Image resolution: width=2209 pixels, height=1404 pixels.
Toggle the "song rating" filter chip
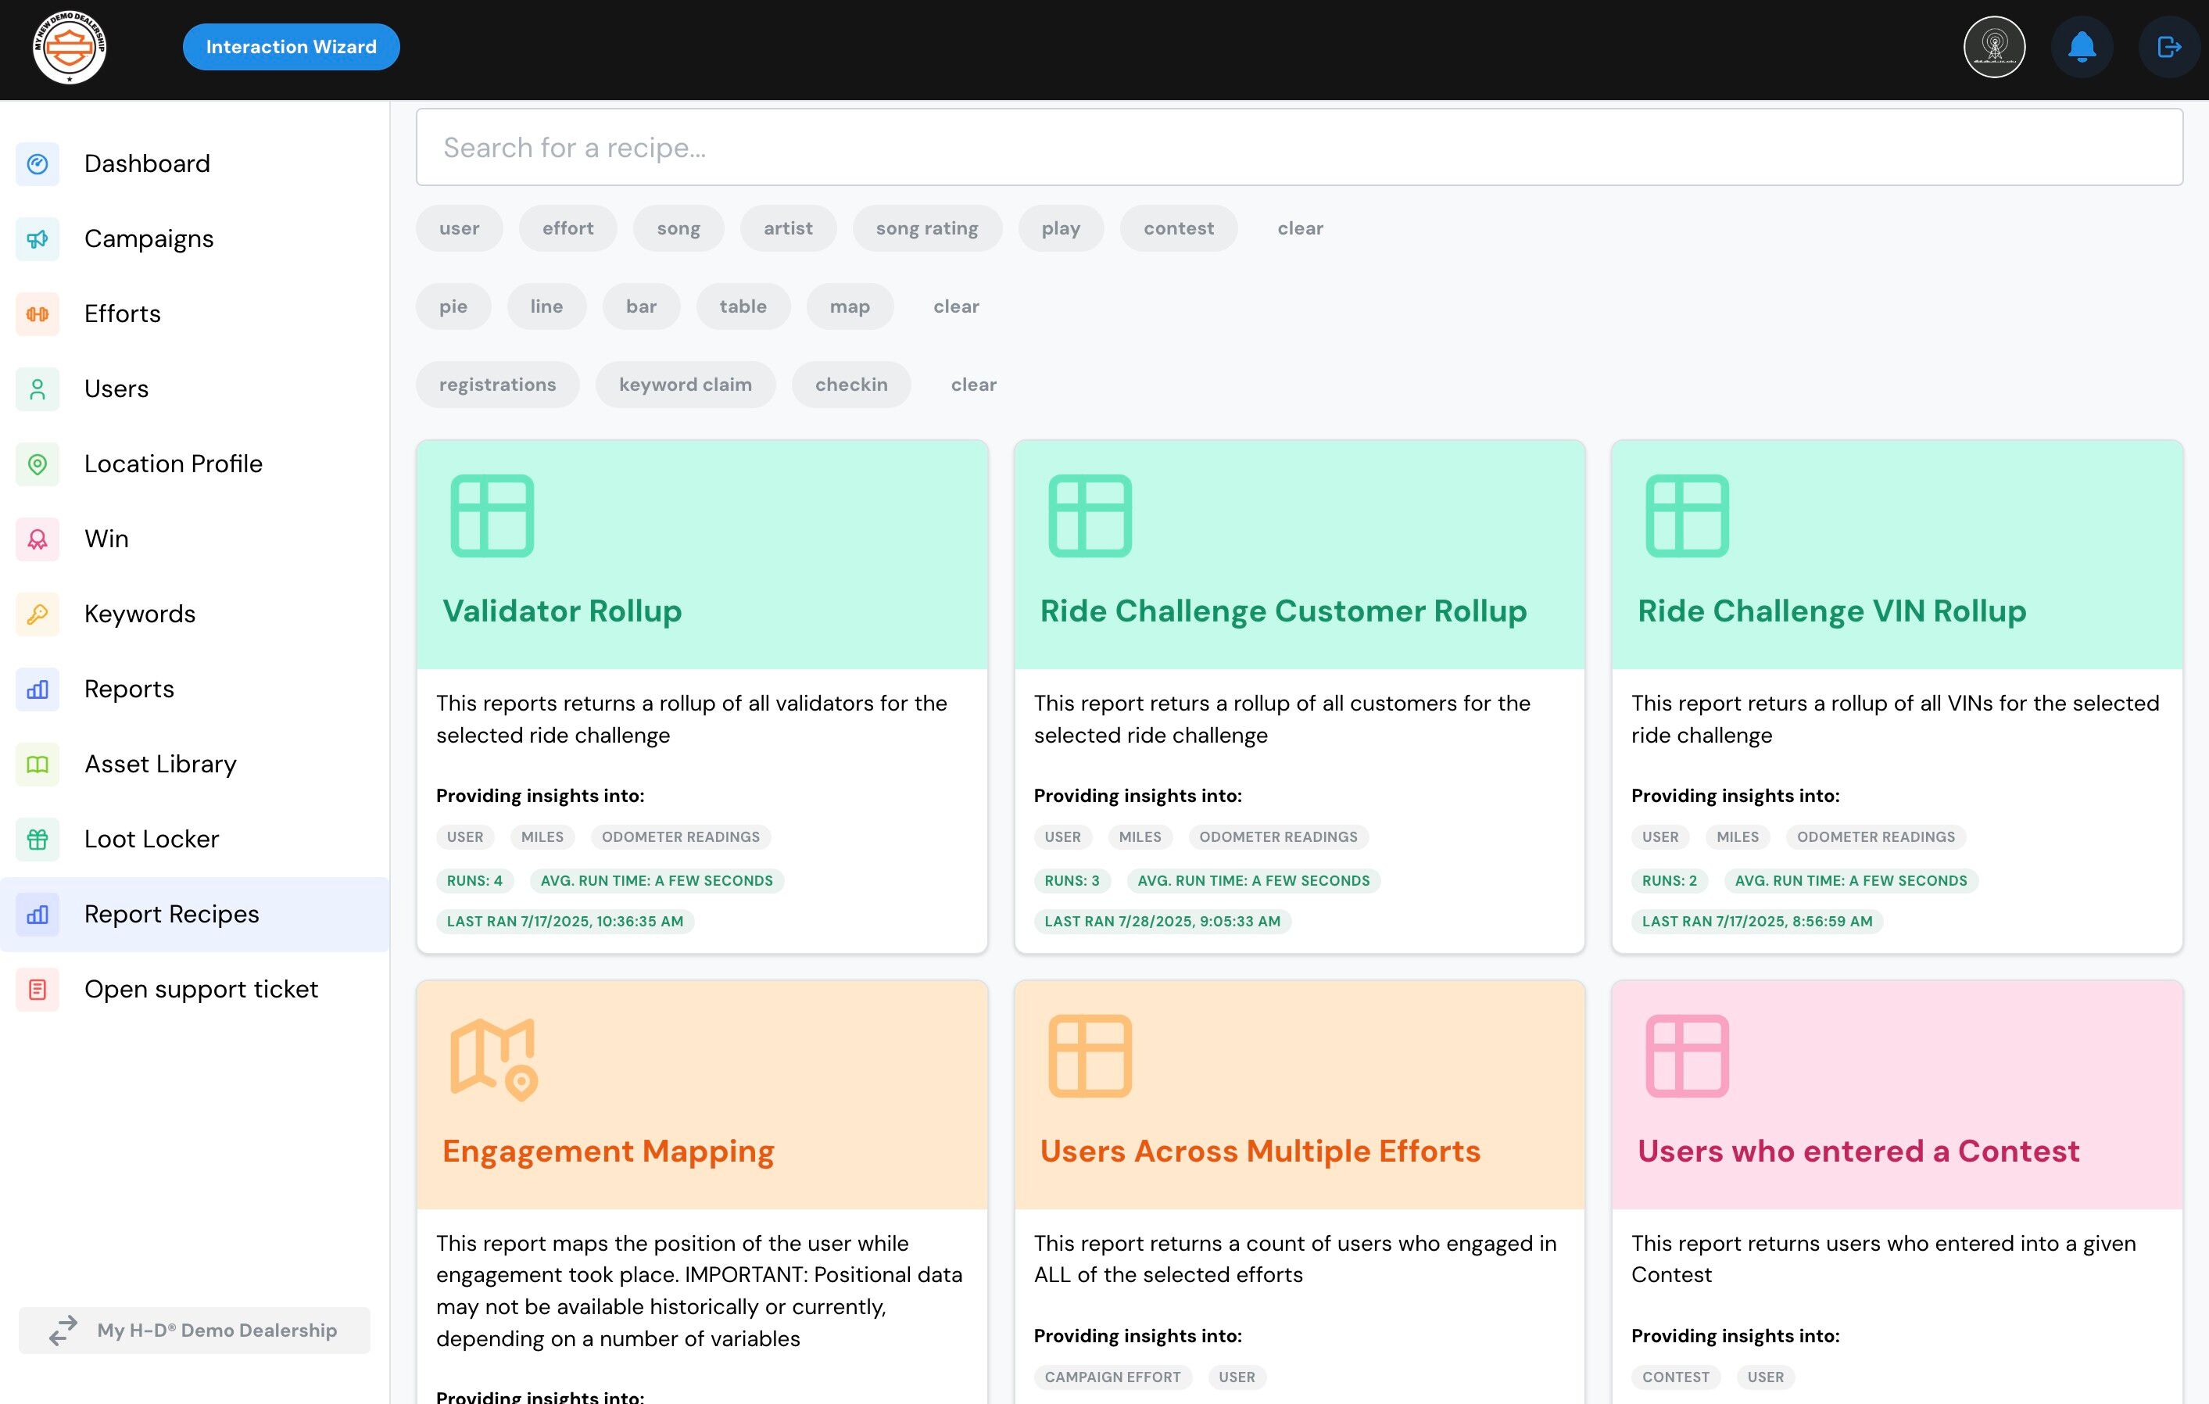926,228
